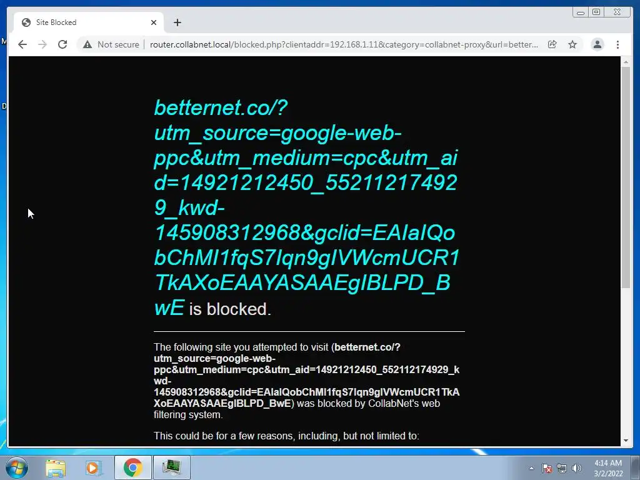Click the address bar URL field
This screenshot has height=480, width=640.
343,44
